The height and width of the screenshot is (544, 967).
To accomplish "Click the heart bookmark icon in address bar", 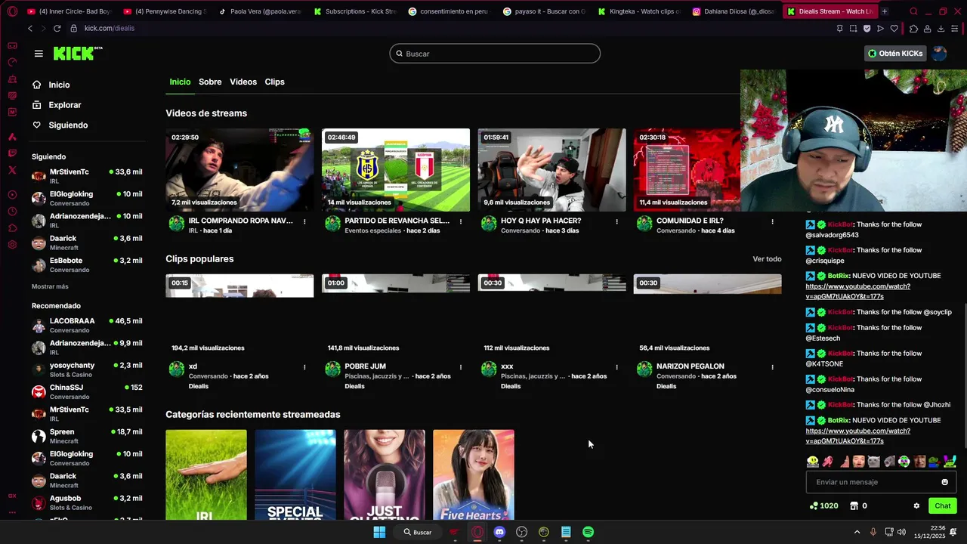I will [x=894, y=28].
